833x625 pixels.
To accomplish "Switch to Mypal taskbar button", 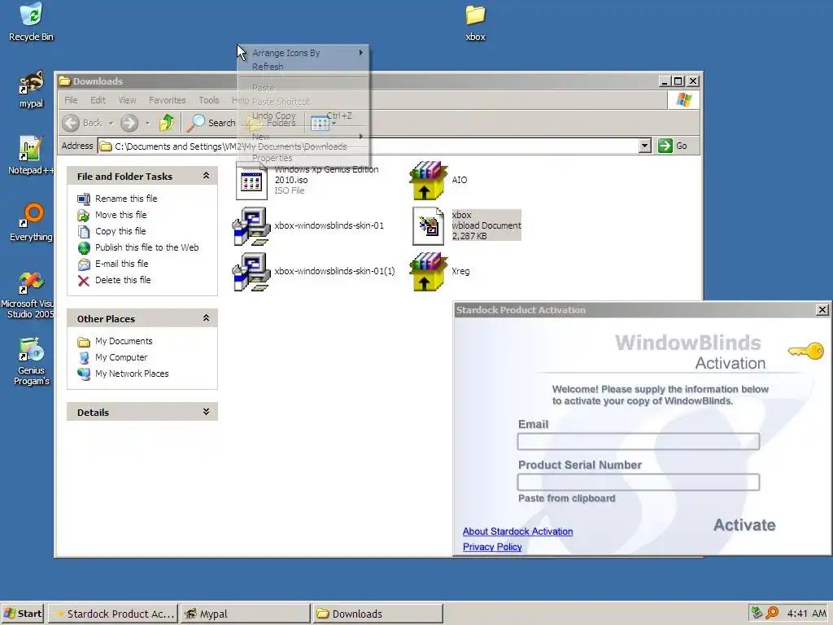I will [x=245, y=614].
